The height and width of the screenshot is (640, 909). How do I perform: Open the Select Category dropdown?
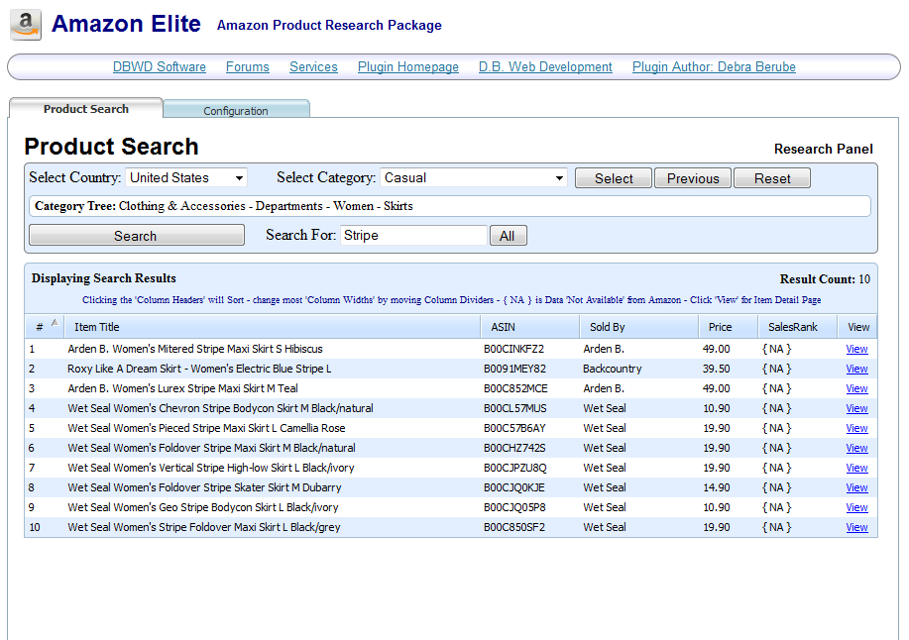474,177
